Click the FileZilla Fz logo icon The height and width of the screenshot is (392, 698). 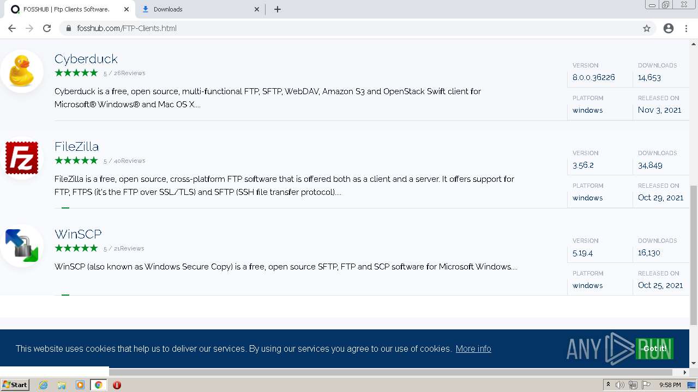pyautogui.click(x=22, y=158)
